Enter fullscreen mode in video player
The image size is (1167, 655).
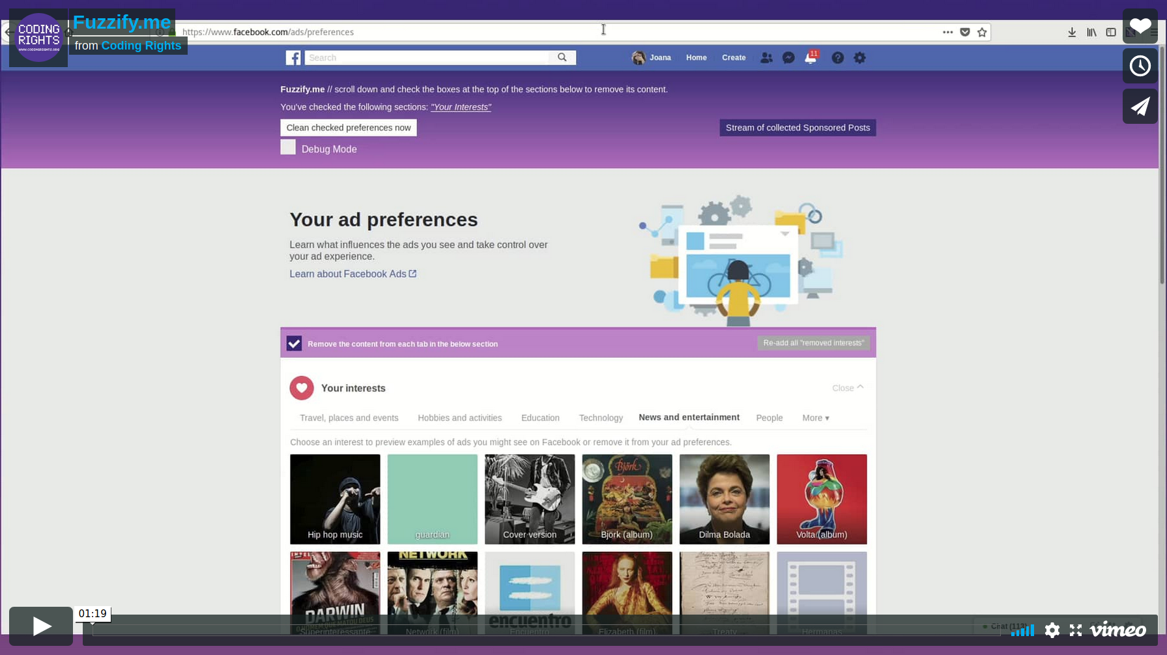(1076, 630)
